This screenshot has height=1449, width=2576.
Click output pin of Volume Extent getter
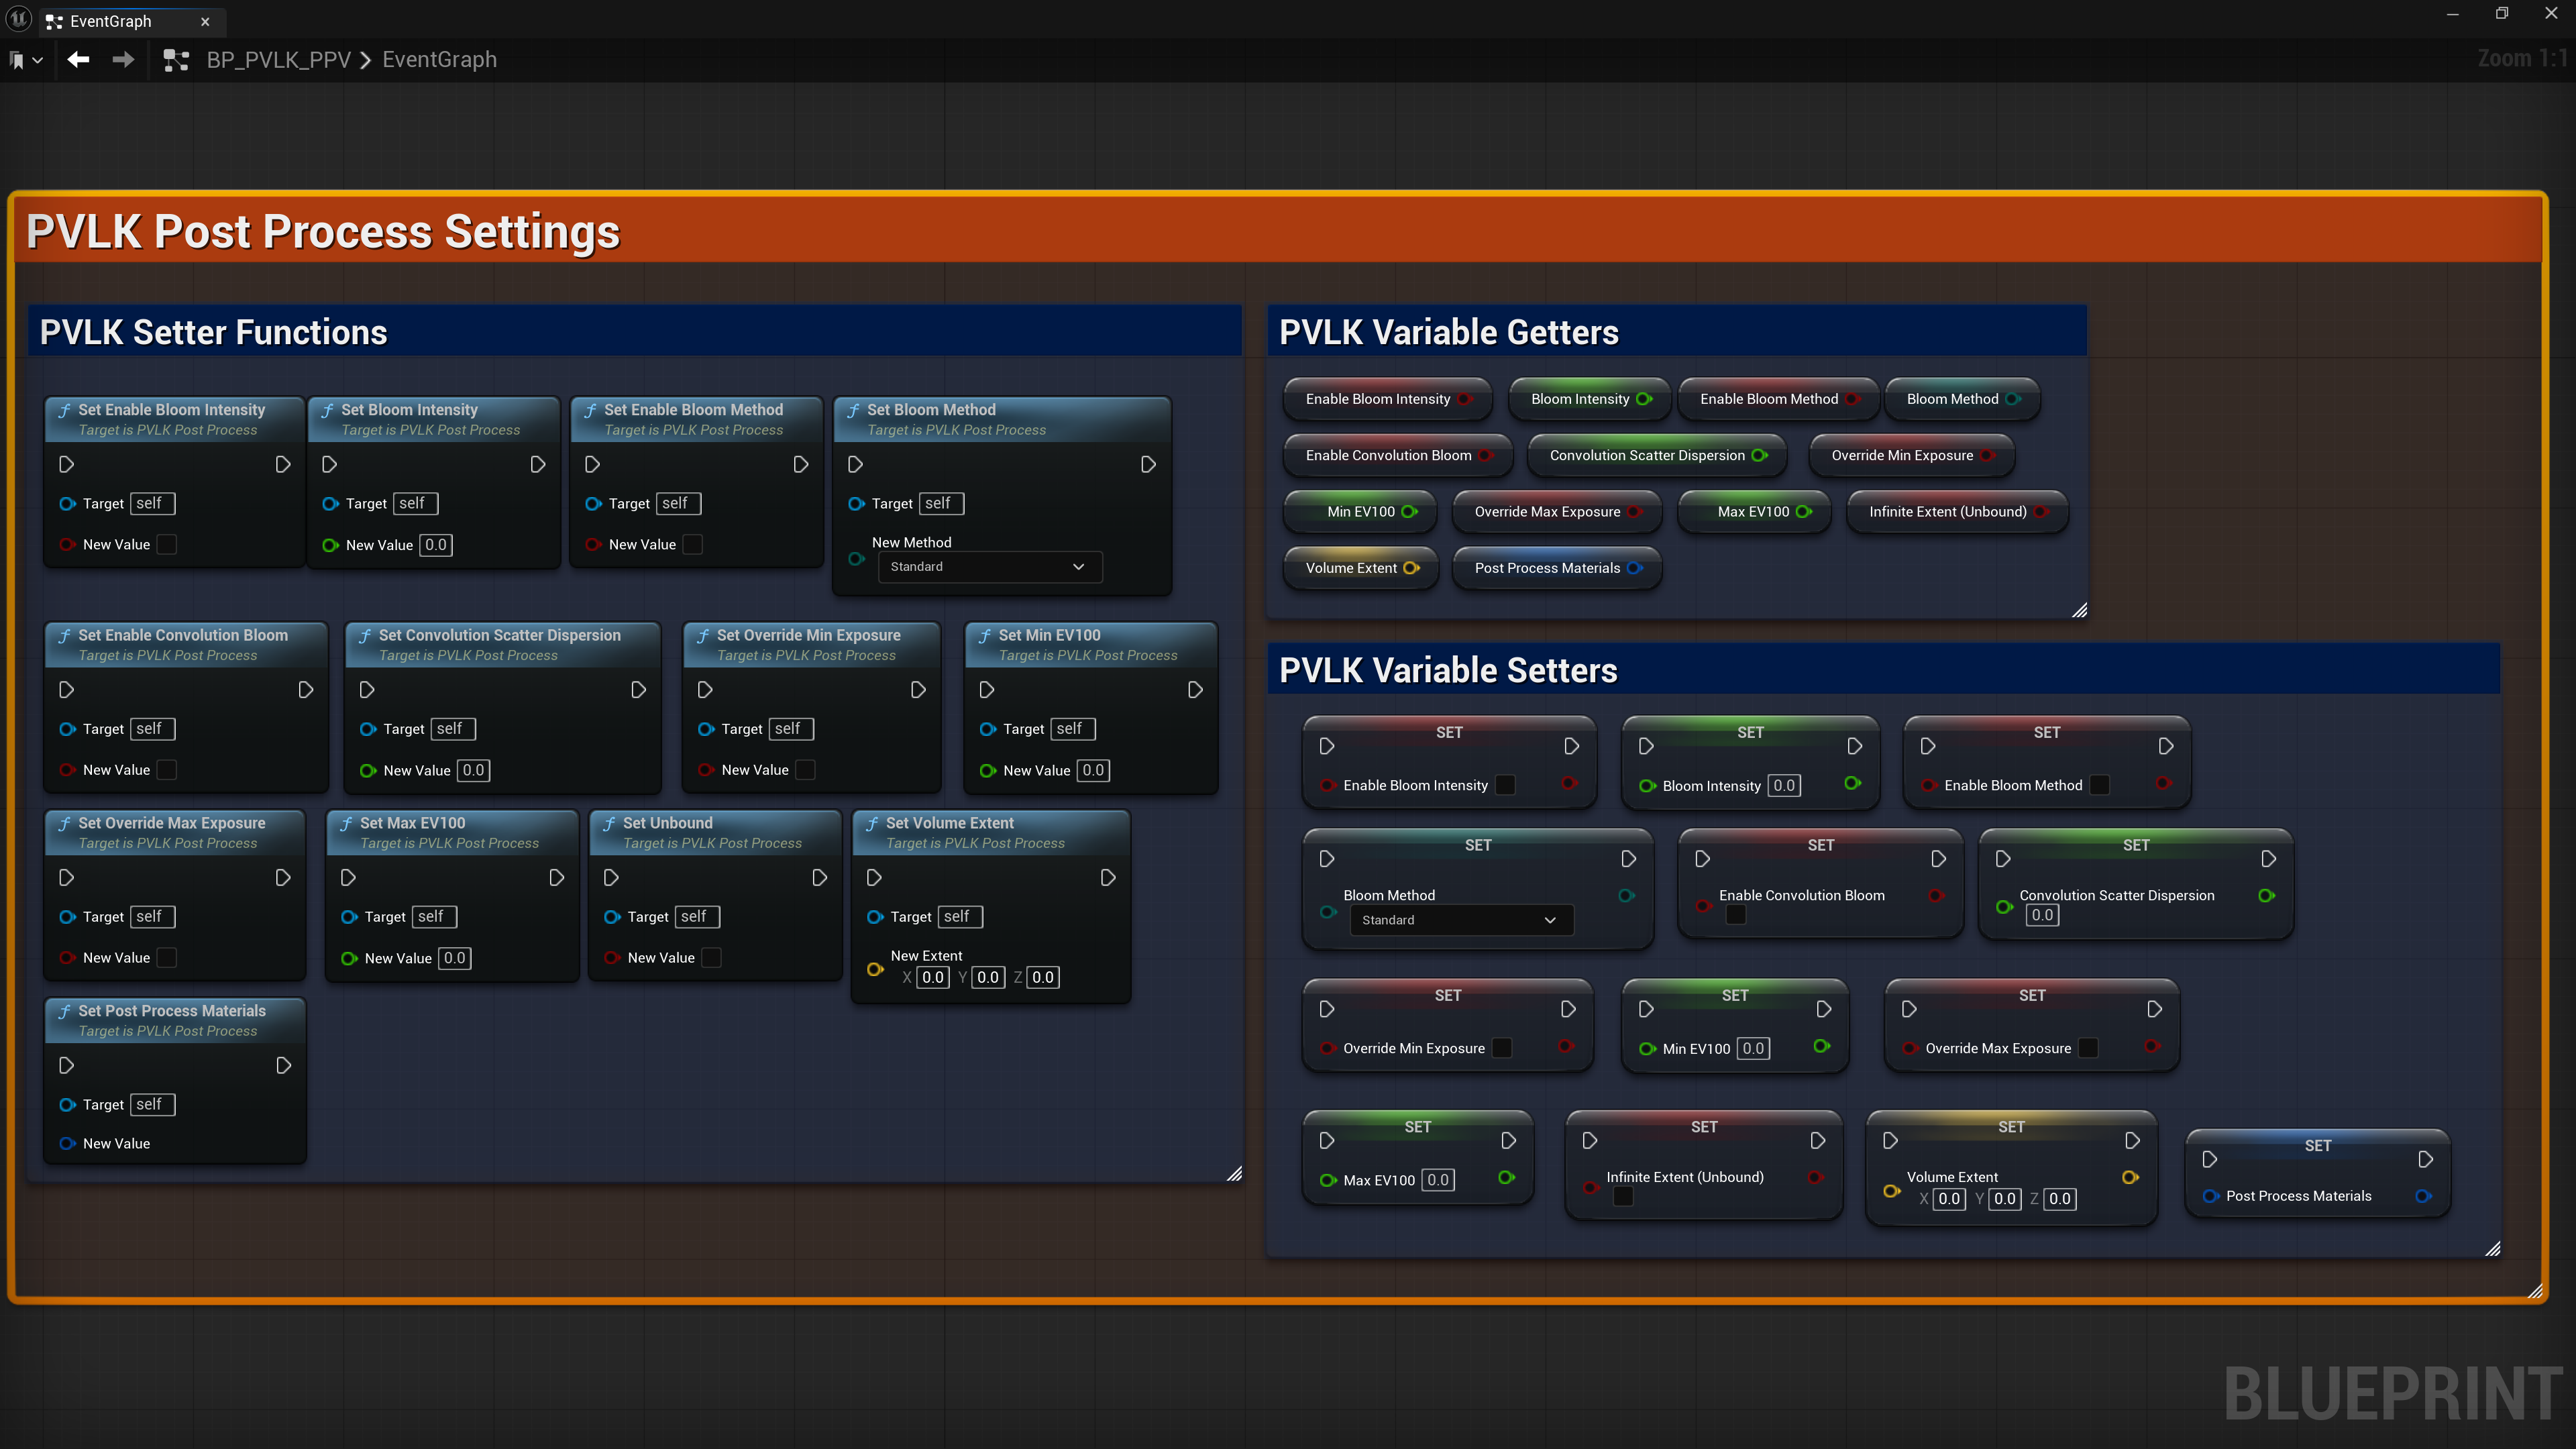click(x=1411, y=568)
